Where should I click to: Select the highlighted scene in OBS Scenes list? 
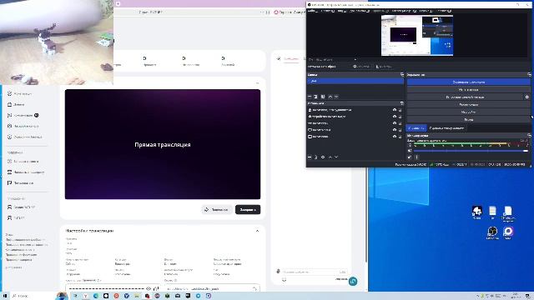(355, 81)
